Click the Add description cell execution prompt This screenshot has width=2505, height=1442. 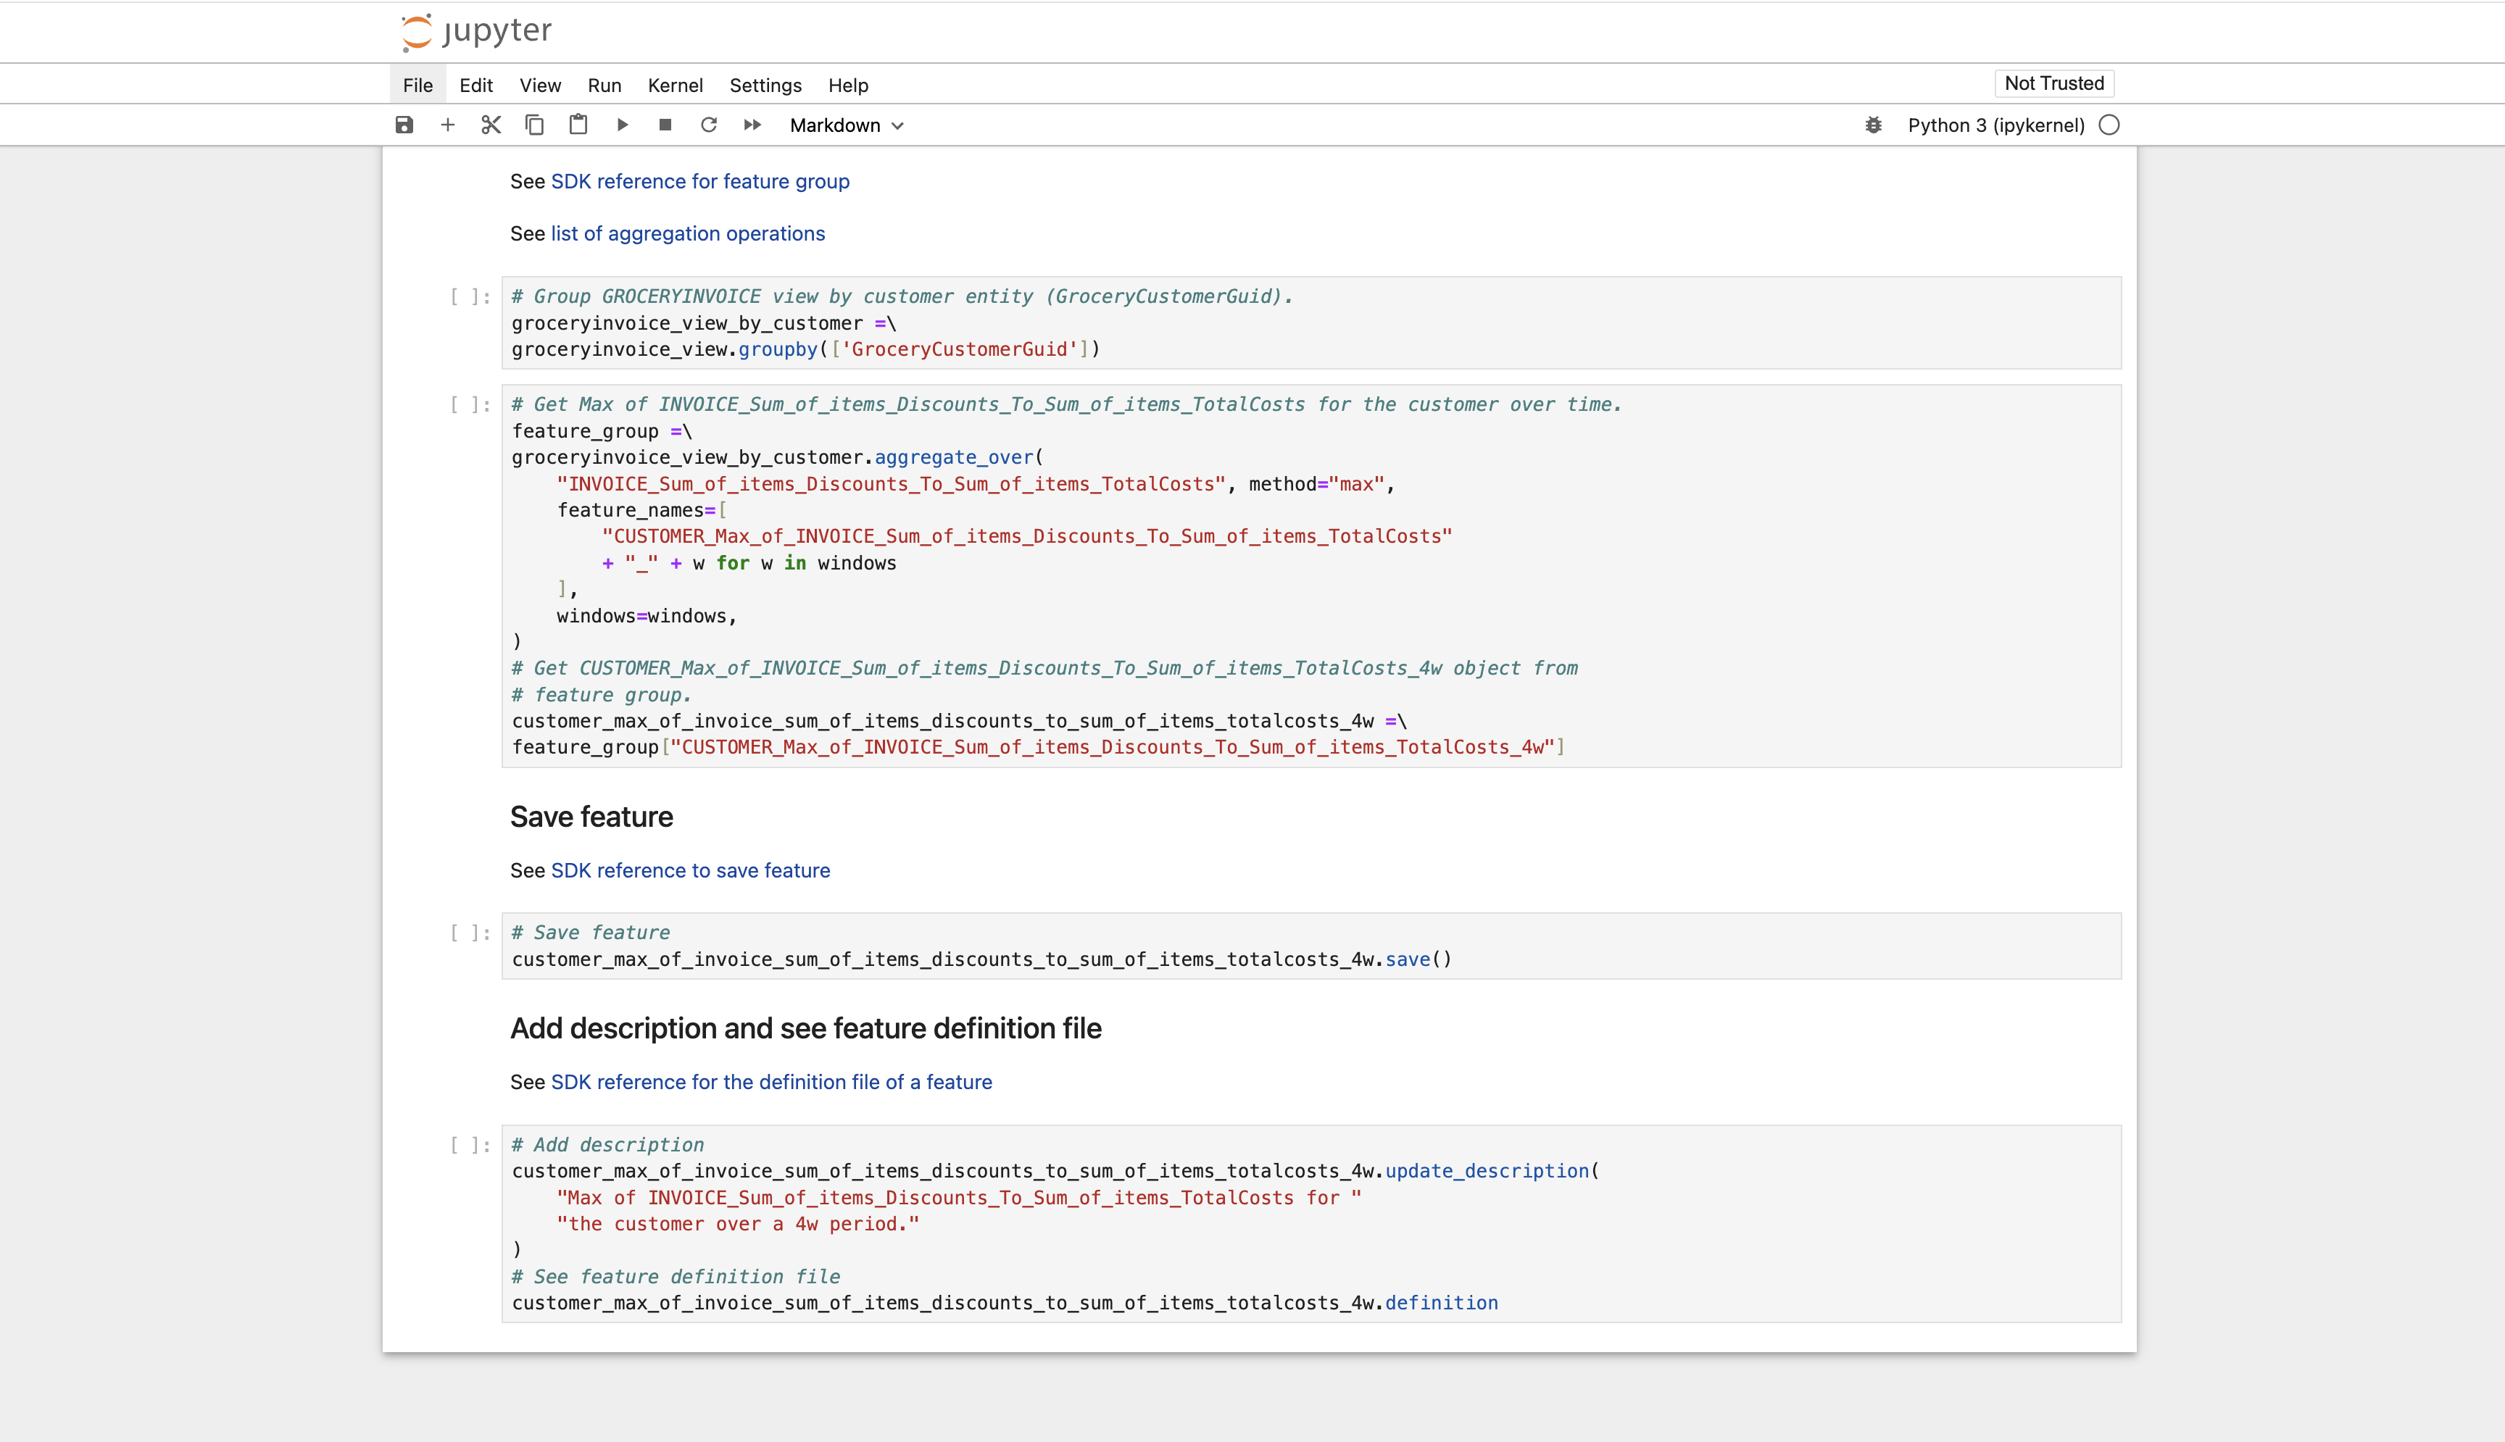click(x=470, y=1145)
